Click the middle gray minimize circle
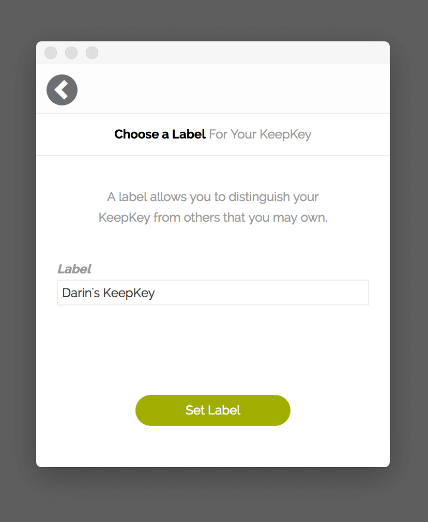This screenshot has width=428, height=522. [71, 53]
